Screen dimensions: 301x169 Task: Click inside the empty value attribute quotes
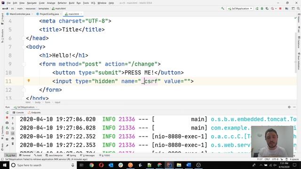coord(187,81)
